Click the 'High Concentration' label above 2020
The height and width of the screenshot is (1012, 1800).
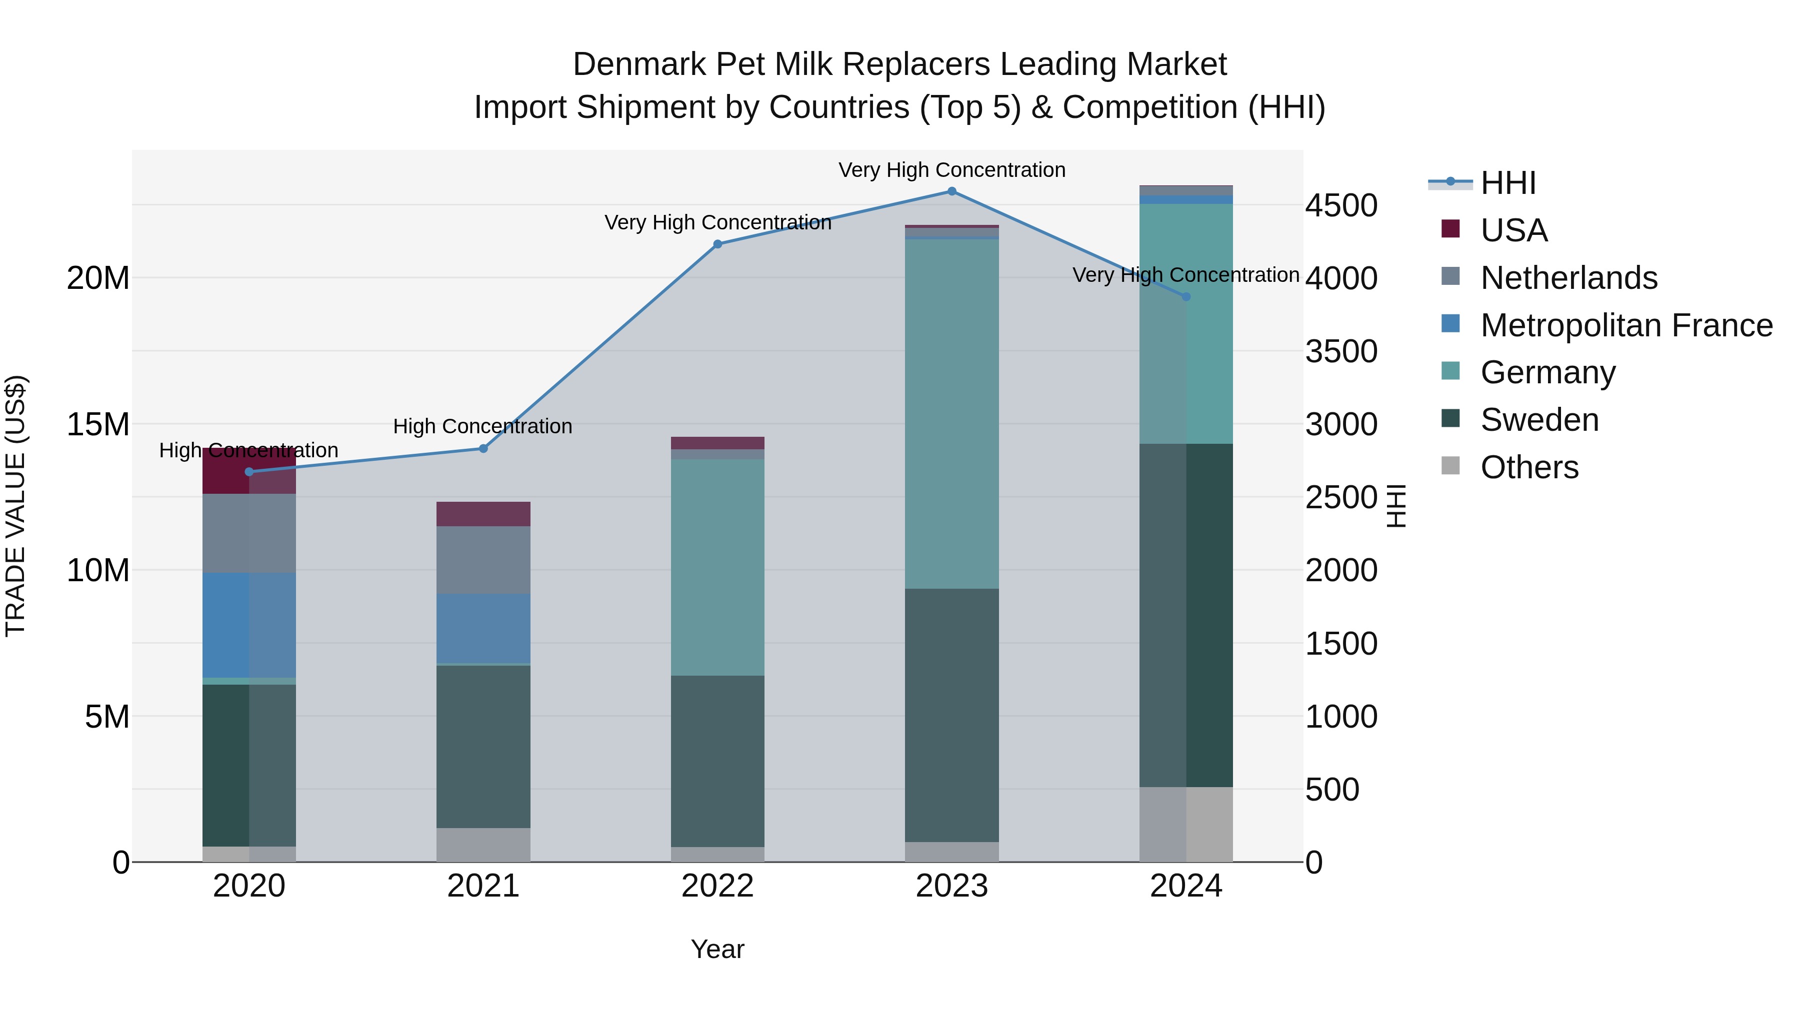click(249, 450)
